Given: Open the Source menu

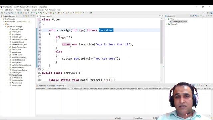Looking at the screenshot, I should (12, 10).
